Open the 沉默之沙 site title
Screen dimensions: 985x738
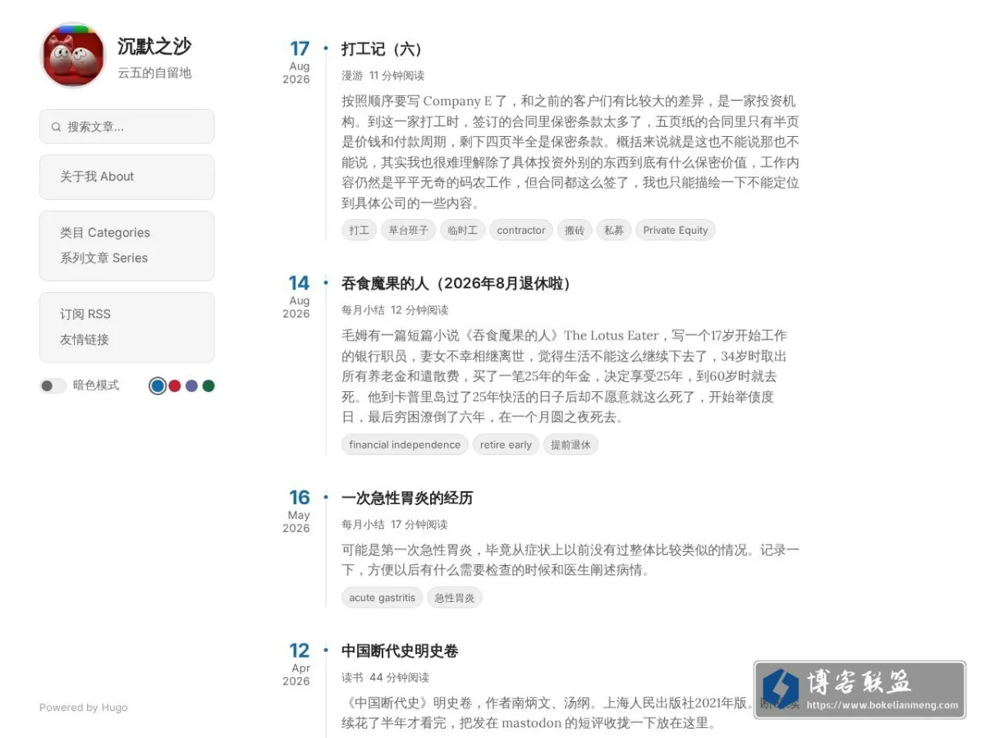click(x=154, y=46)
